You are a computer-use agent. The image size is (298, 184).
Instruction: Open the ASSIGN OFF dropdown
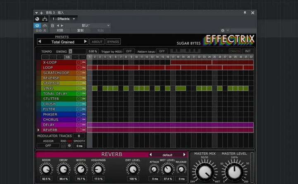48,146
